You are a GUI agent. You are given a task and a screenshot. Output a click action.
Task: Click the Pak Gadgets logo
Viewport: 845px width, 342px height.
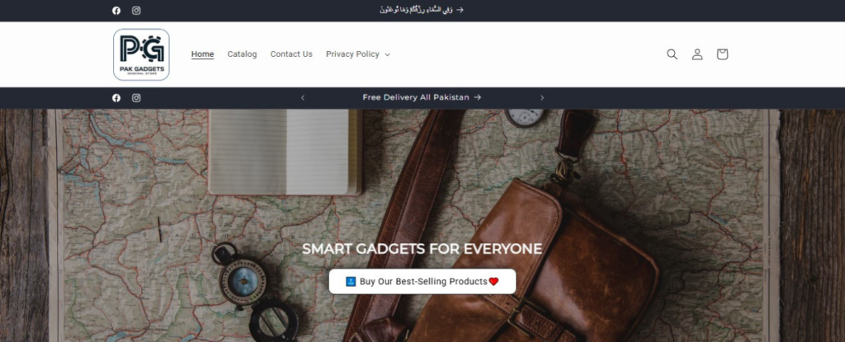coord(141,54)
